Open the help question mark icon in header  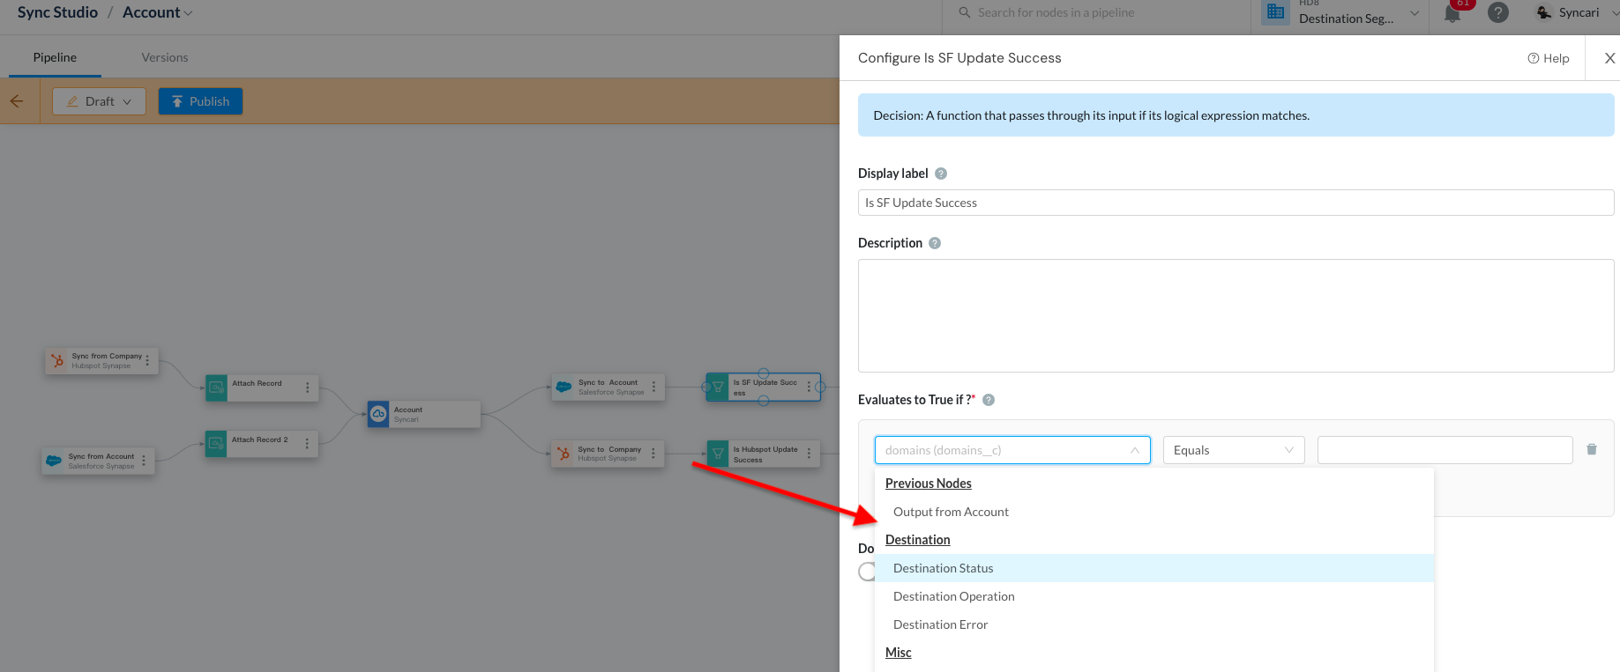coord(1497,12)
